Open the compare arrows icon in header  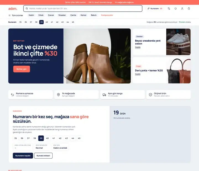tap(169, 9)
